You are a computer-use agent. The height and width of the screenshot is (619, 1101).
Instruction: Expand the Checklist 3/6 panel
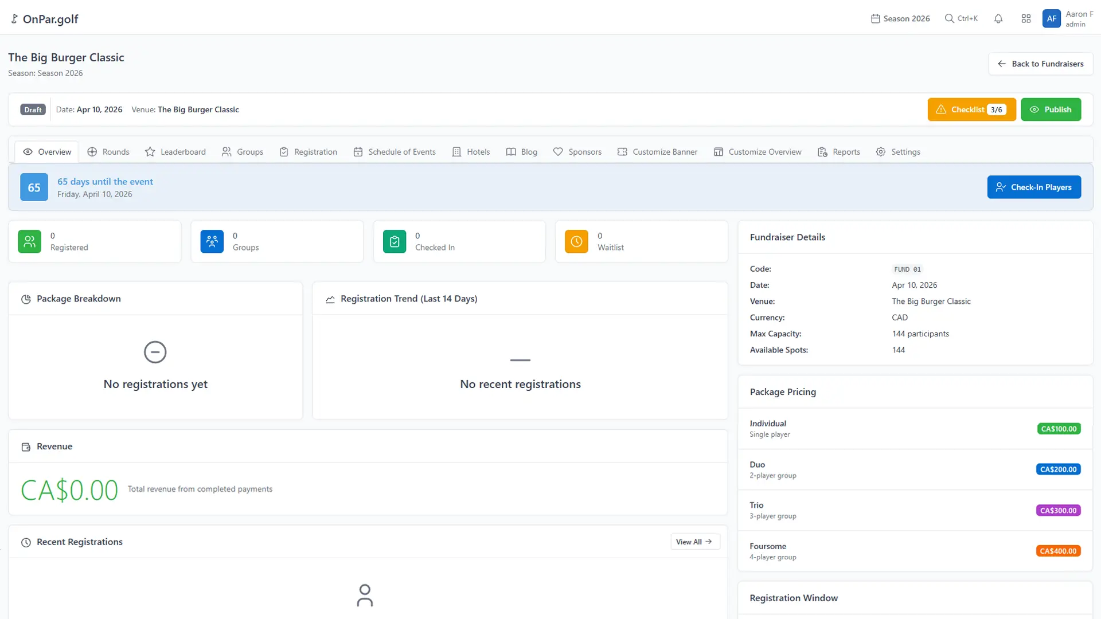click(x=971, y=109)
